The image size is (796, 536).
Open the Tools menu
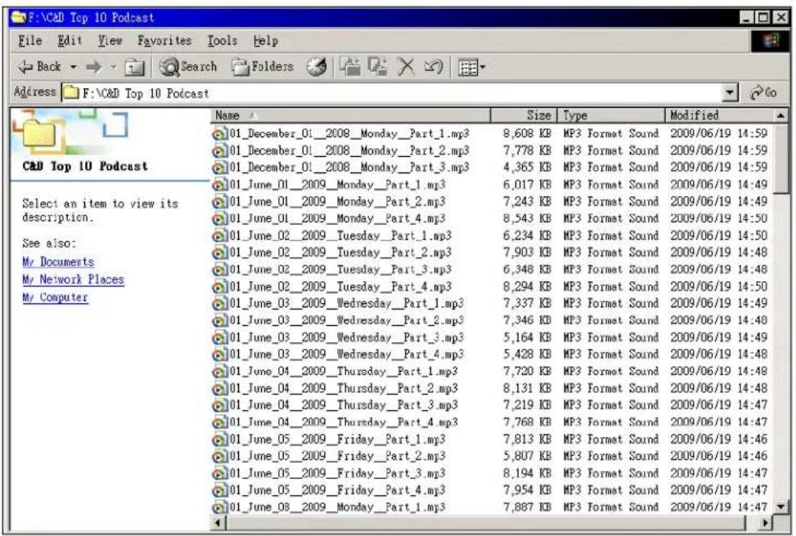click(x=222, y=41)
